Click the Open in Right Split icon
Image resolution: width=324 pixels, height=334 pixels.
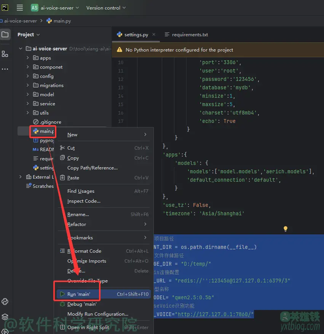[62, 327]
